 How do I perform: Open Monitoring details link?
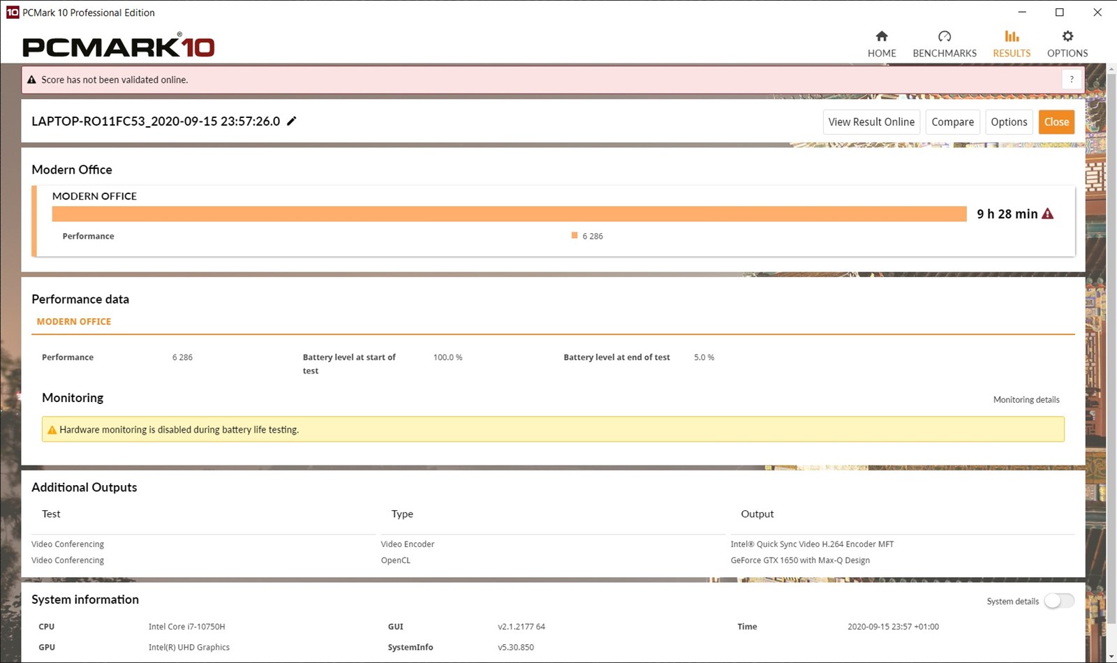click(x=1026, y=400)
